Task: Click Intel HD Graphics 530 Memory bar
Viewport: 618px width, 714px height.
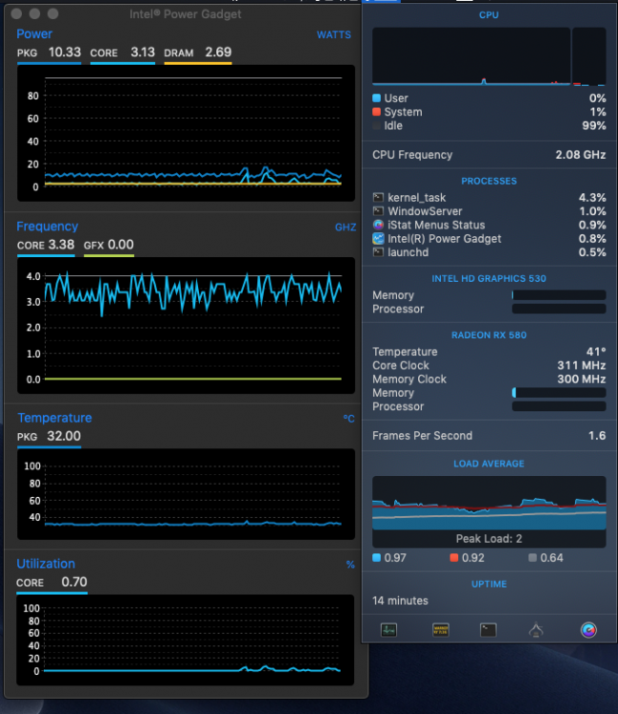Action: pos(559,295)
